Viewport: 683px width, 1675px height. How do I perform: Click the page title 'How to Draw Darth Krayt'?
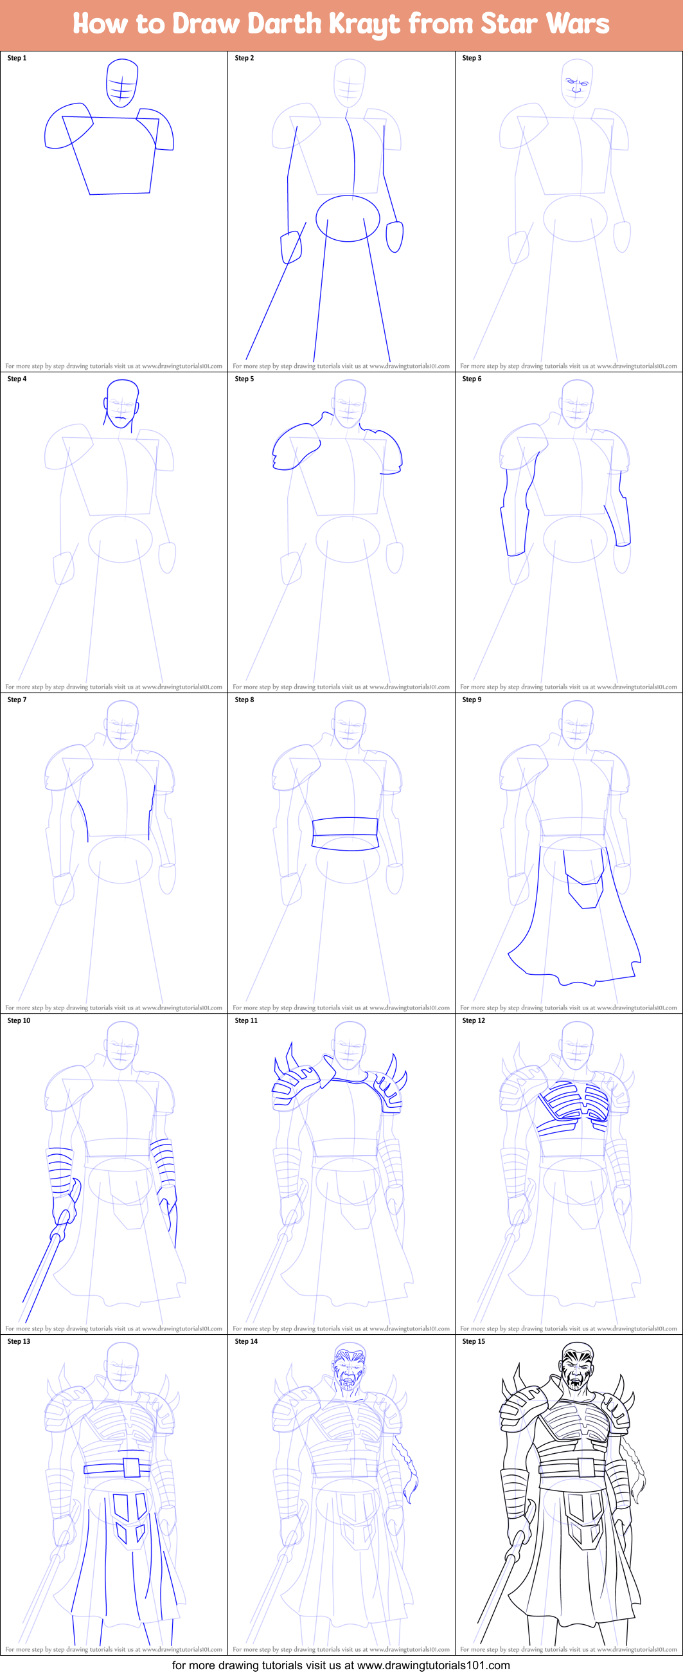click(341, 24)
